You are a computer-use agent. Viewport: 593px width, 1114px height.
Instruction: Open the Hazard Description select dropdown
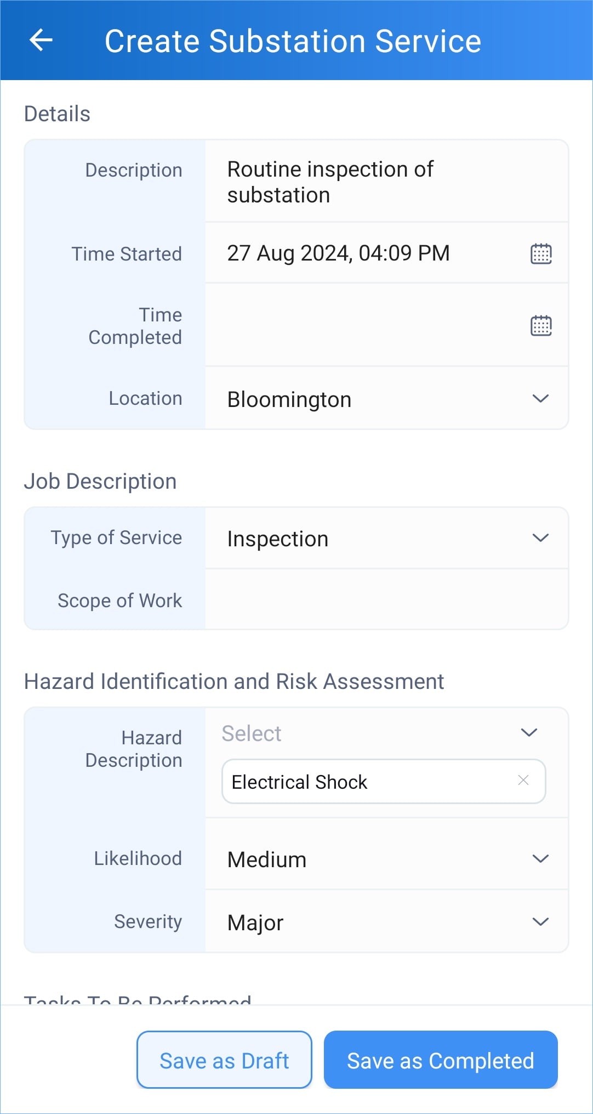coord(529,733)
